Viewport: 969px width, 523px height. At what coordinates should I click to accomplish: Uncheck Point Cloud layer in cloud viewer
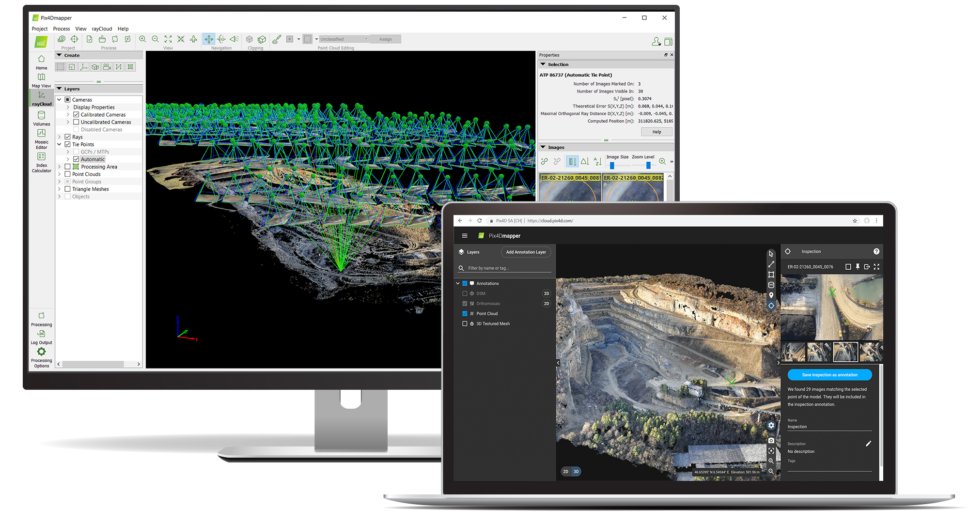(x=465, y=313)
